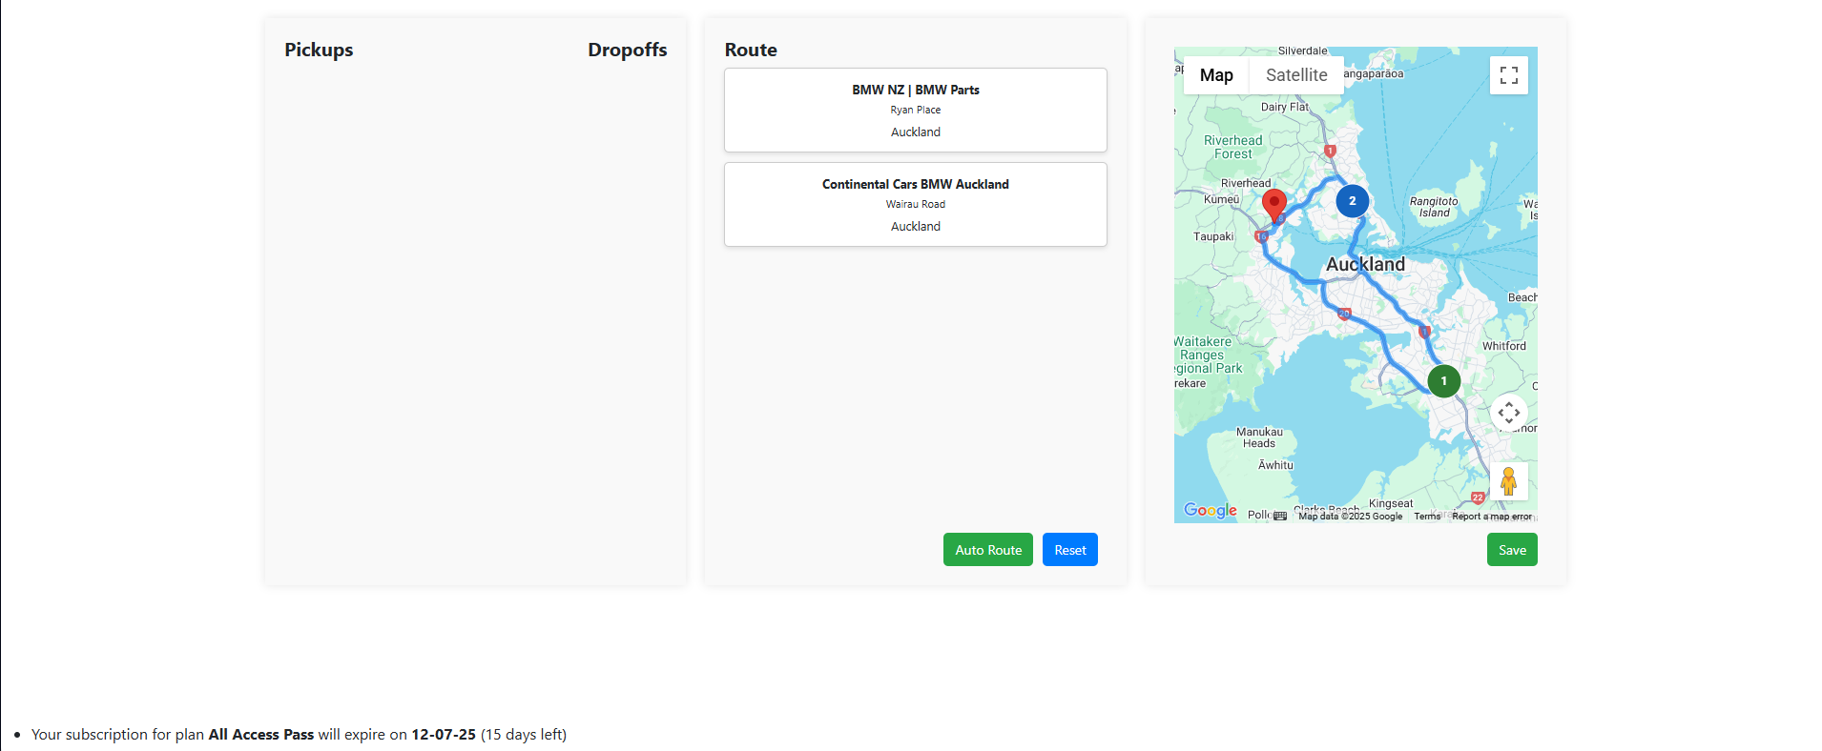Click the Dairy Flat map label
This screenshot has width=1822, height=751.
tap(1285, 107)
